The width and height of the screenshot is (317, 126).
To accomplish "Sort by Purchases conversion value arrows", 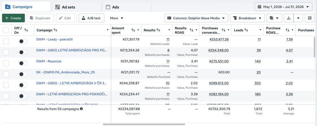I will point(223,30).
